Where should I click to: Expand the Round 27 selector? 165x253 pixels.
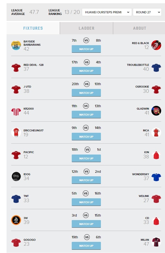(147, 12)
